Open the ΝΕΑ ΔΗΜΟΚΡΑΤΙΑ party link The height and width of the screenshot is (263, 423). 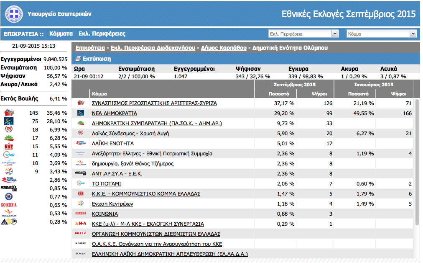coord(114,113)
